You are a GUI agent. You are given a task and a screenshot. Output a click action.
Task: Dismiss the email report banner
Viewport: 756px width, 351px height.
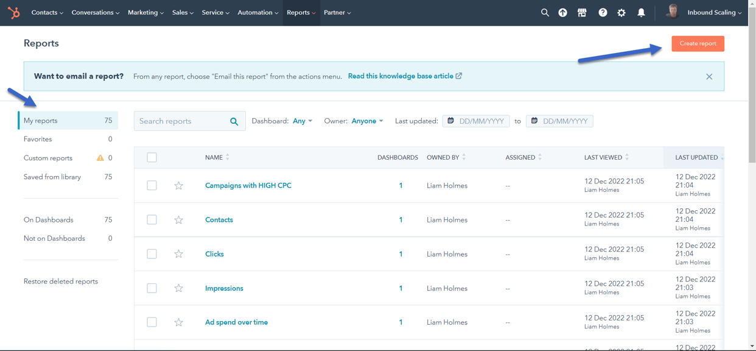point(709,77)
